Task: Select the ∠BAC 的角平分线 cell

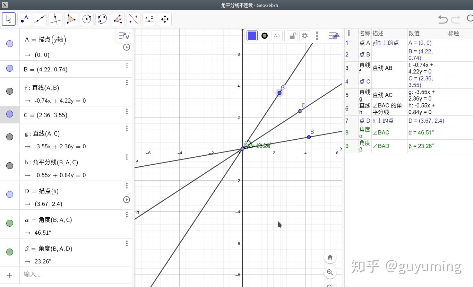Action: [x=389, y=108]
